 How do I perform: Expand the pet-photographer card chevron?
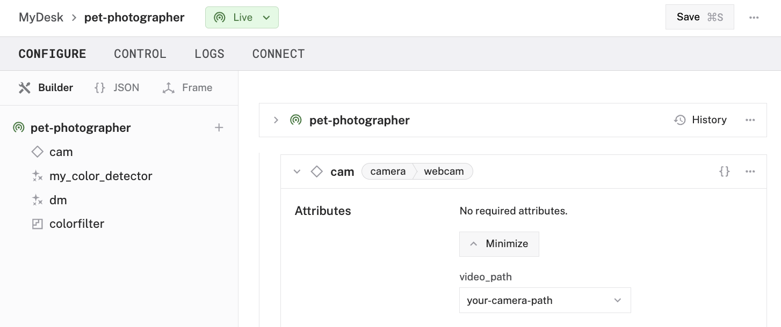pos(276,120)
